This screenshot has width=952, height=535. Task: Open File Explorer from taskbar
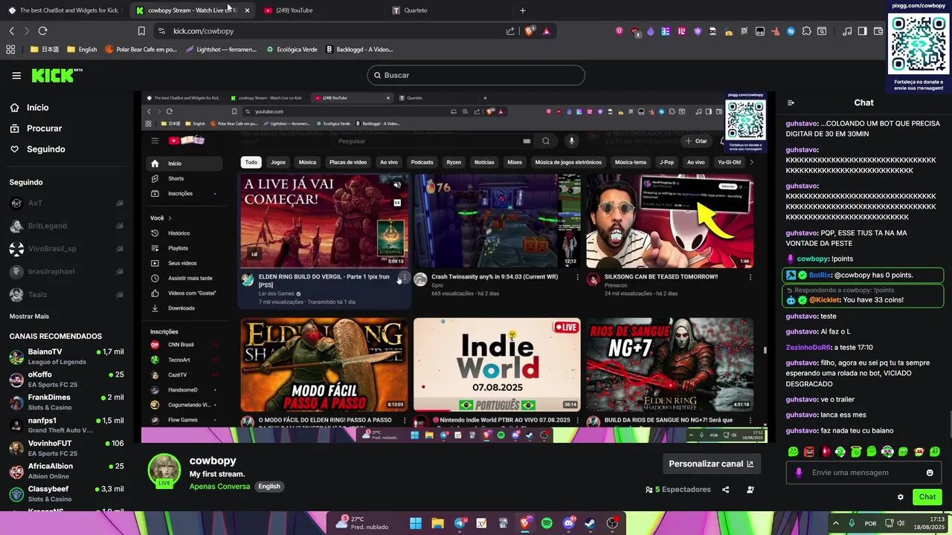tap(437, 523)
